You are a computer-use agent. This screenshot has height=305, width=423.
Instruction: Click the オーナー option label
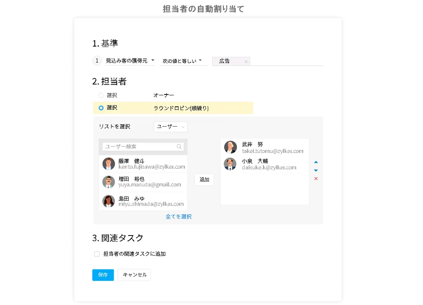[x=164, y=95]
